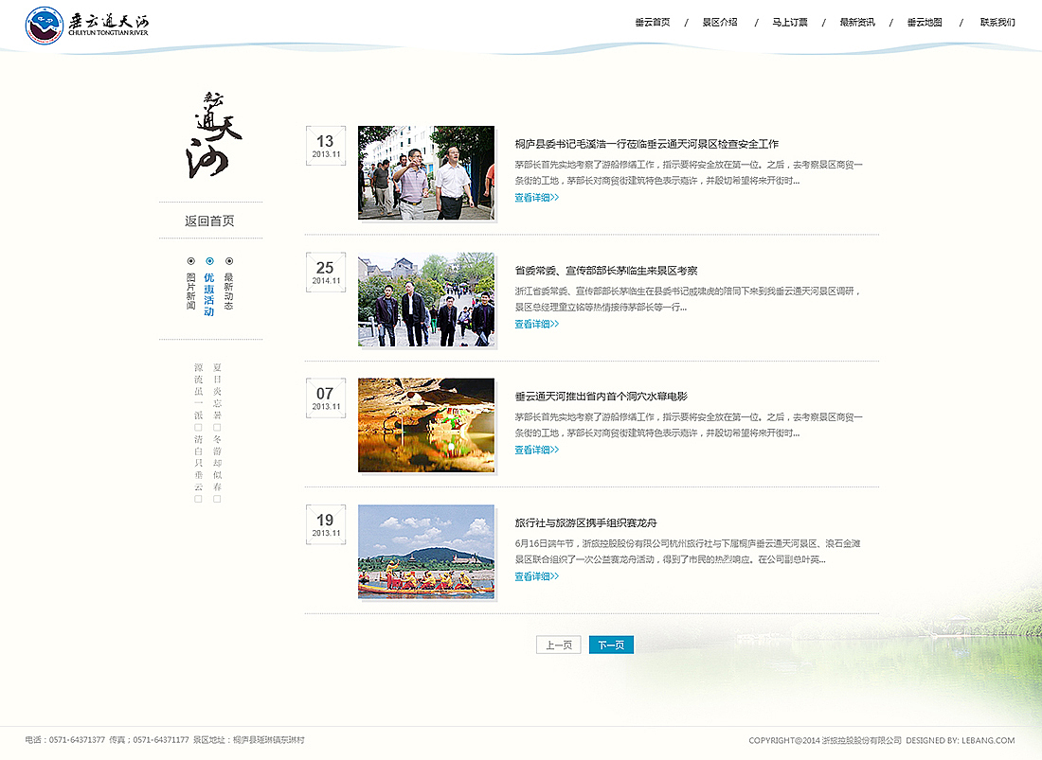Viewport: 1042px width, 760px height.
Task: Click the 最新动态 vertical label
Action: coord(228,291)
